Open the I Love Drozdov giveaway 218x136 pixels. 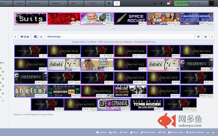coord(97,19)
